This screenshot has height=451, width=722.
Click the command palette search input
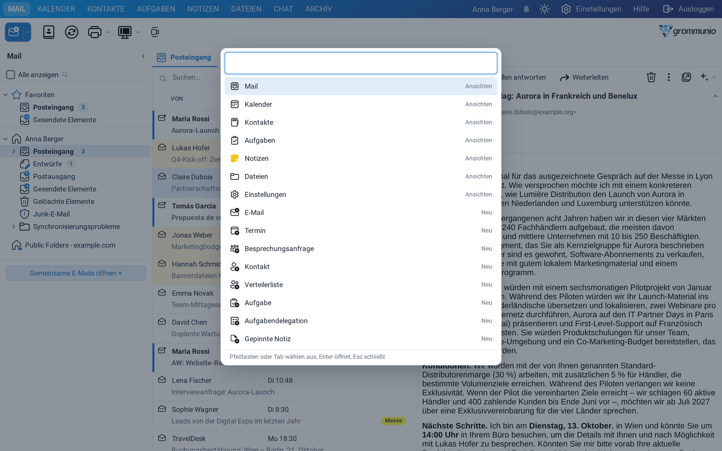coord(361,63)
